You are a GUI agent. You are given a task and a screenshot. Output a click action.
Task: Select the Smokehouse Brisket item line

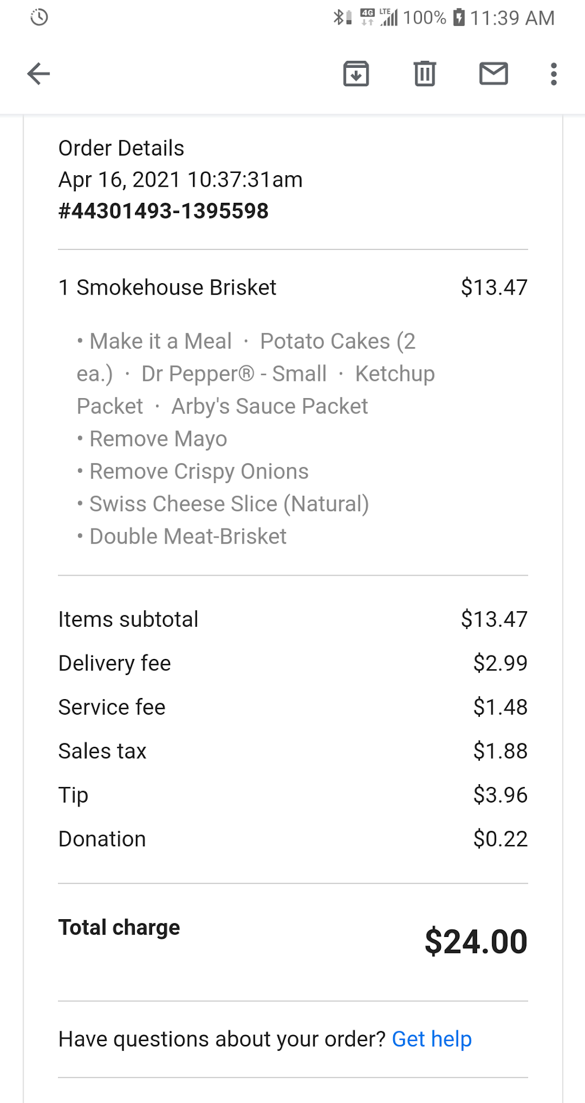click(168, 287)
